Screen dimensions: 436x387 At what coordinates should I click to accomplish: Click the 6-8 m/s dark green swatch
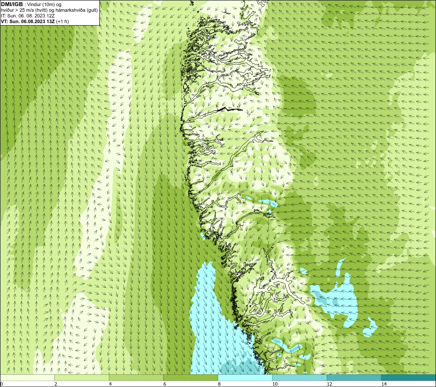click(191, 377)
